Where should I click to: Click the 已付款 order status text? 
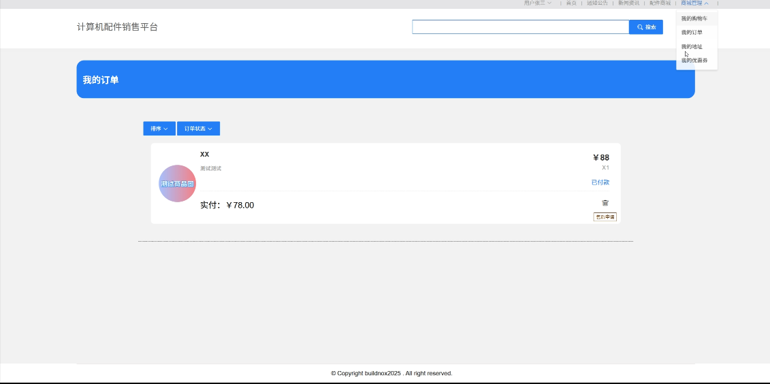click(600, 182)
